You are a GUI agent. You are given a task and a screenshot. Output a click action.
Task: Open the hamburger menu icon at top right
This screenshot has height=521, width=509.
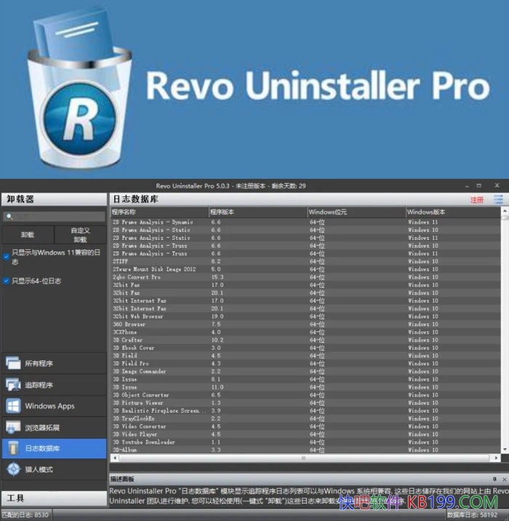pos(498,199)
